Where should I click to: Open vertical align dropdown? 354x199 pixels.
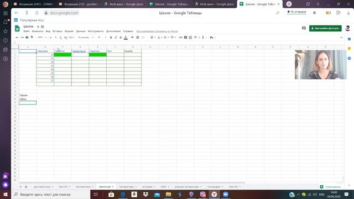pyautogui.click(x=160, y=38)
